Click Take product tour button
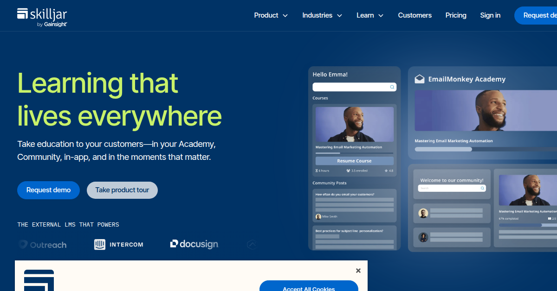Screen dimensions: 557x291 coord(122,190)
